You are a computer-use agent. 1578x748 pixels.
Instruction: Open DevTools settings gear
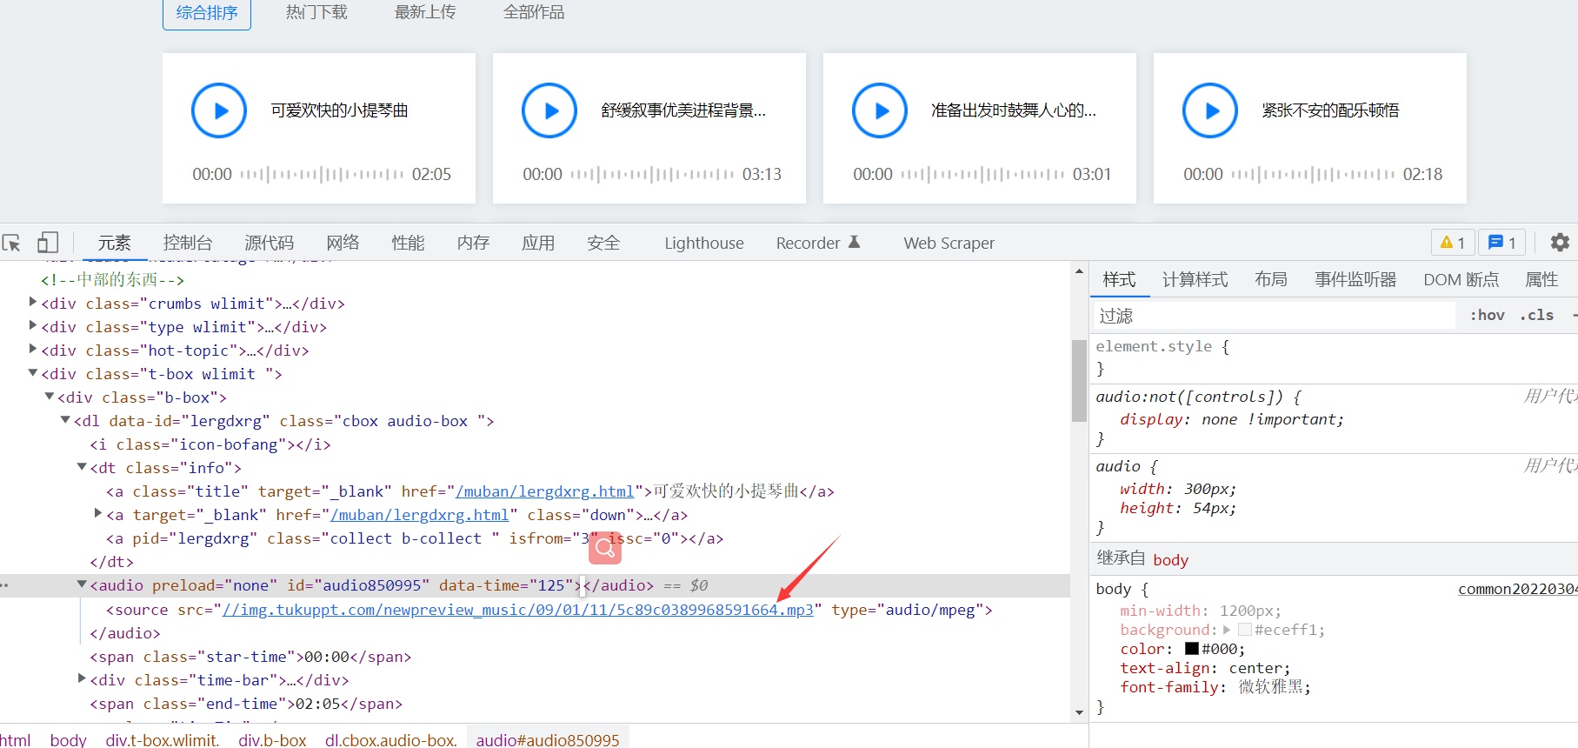pos(1561,243)
